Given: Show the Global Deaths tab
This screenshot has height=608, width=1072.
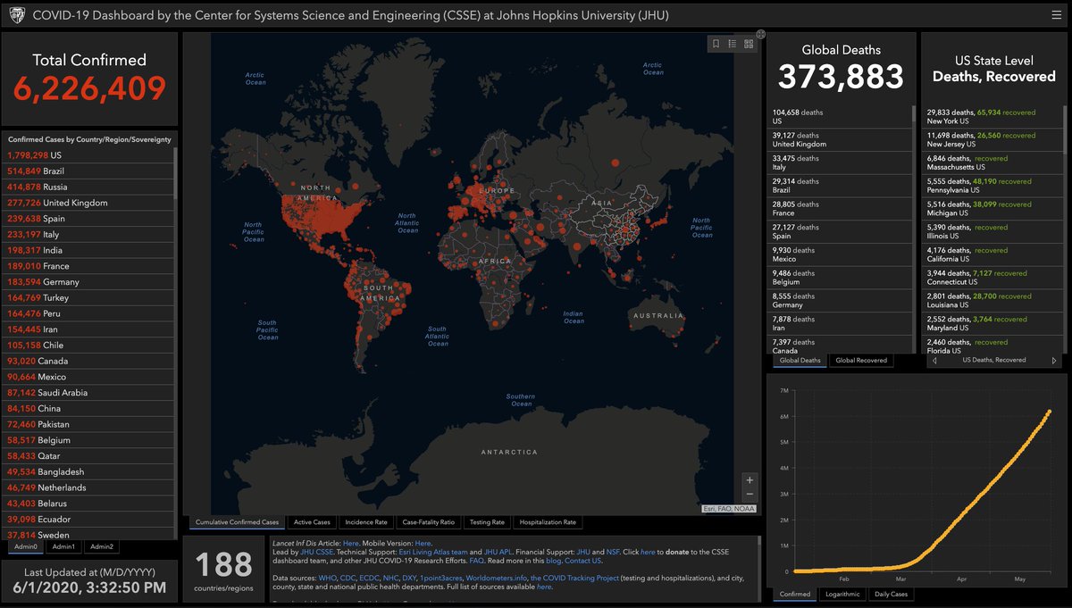Looking at the screenshot, I should 800,361.
